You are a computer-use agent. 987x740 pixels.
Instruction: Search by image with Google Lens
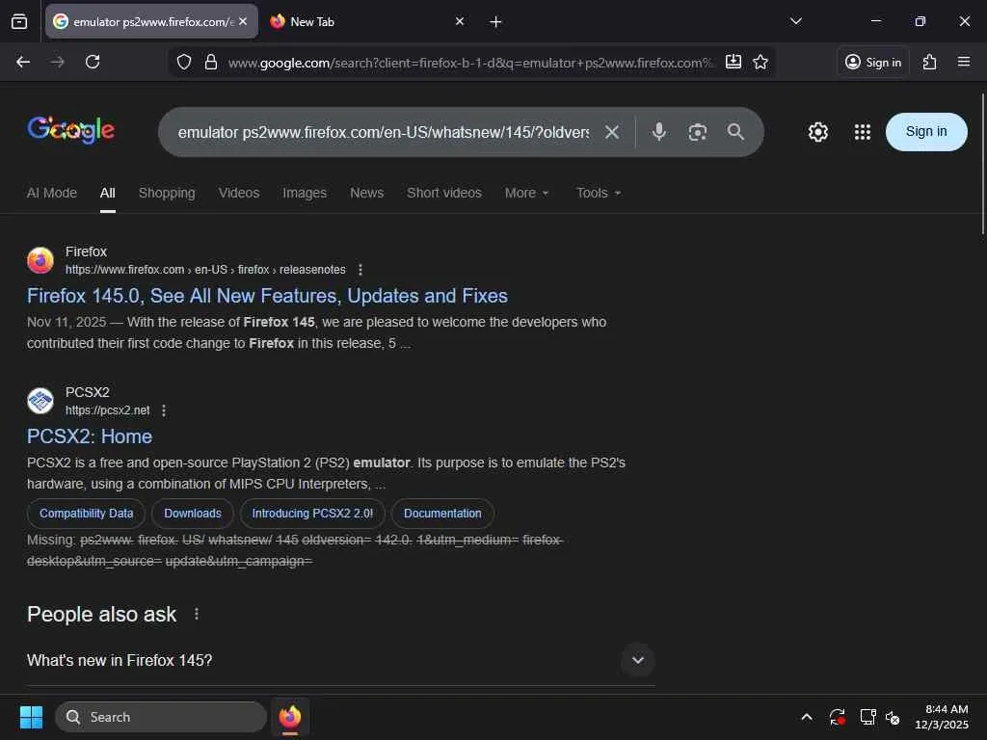[x=698, y=132]
